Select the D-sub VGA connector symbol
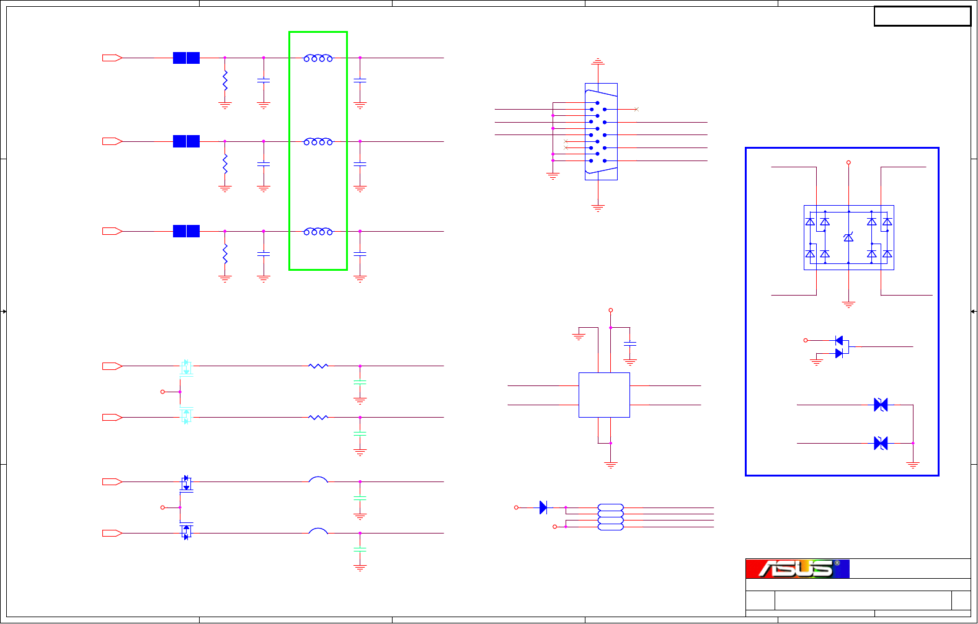Image resolution: width=978 pixels, height=624 pixels. 601,131
